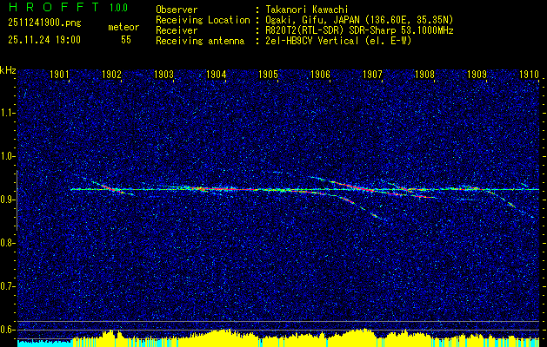
Task: Click the kHz axis unit label
Action: 8,70
